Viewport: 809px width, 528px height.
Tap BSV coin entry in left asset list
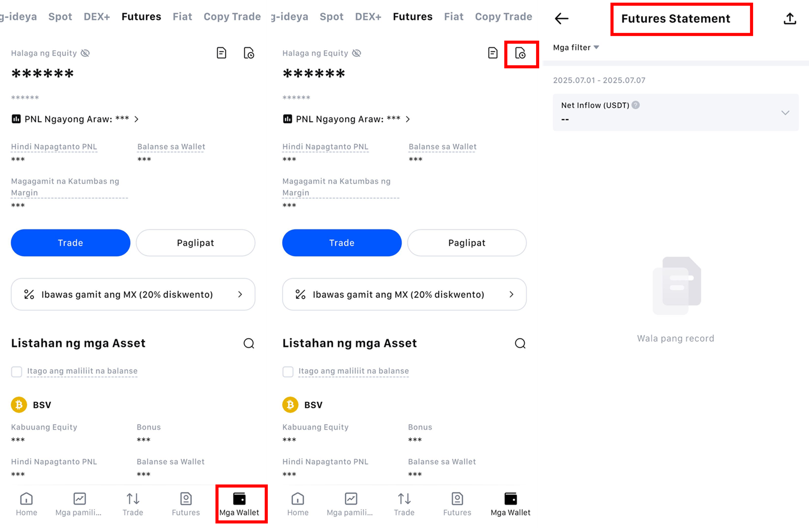pyautogui.click(x=32, y=405)
